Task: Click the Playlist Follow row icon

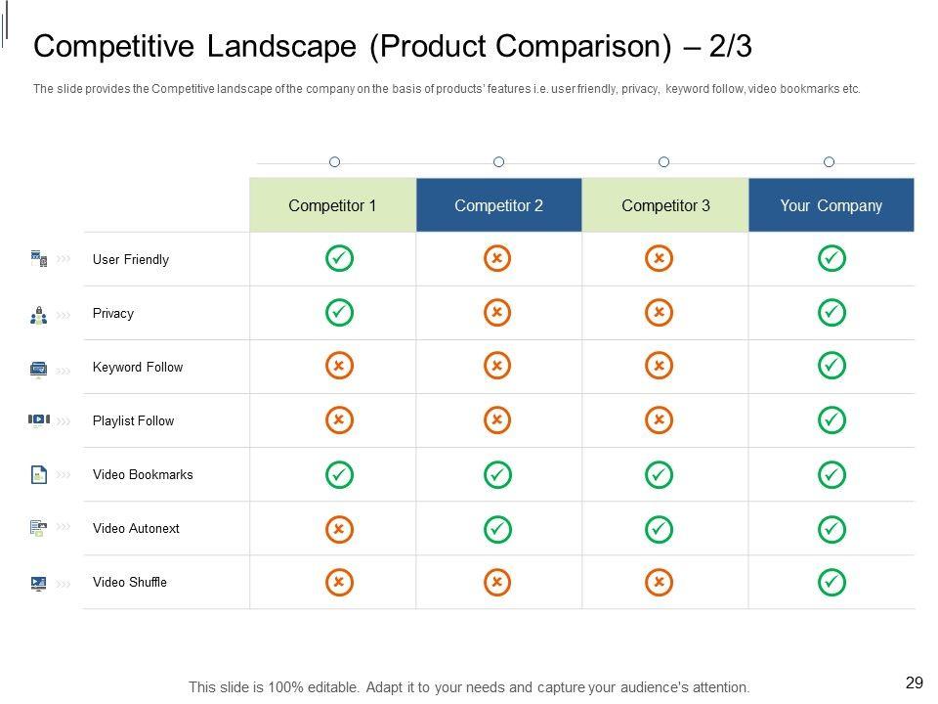Action: 39,420
